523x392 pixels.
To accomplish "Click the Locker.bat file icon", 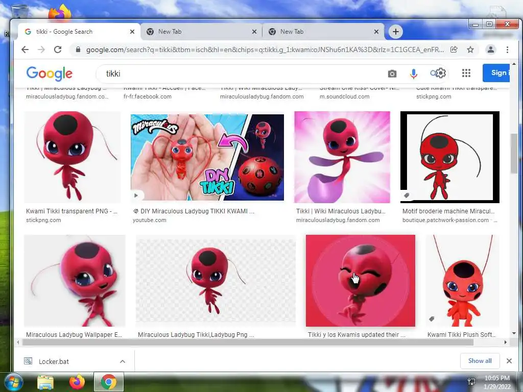I will click(x=29, y=361).
